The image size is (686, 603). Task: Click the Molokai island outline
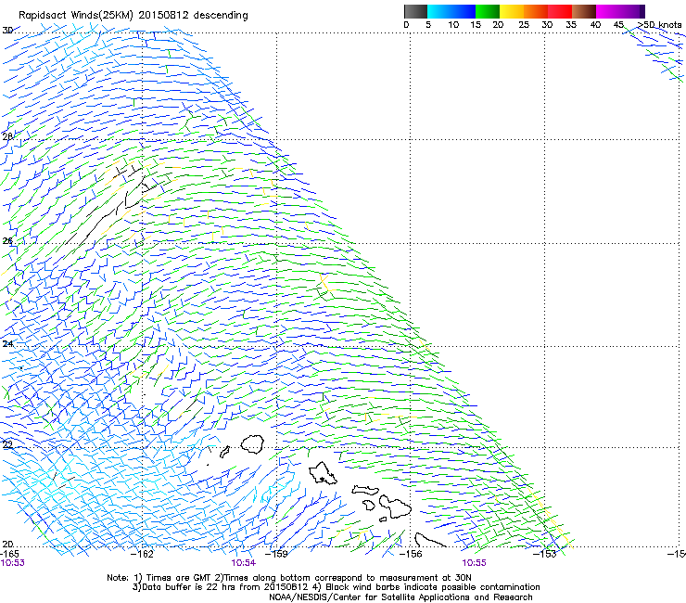[x=365, y=491]
